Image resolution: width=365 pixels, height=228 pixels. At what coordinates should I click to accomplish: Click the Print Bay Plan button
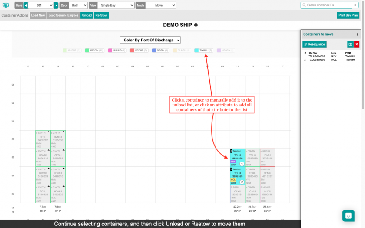click(x=348, y=15)
